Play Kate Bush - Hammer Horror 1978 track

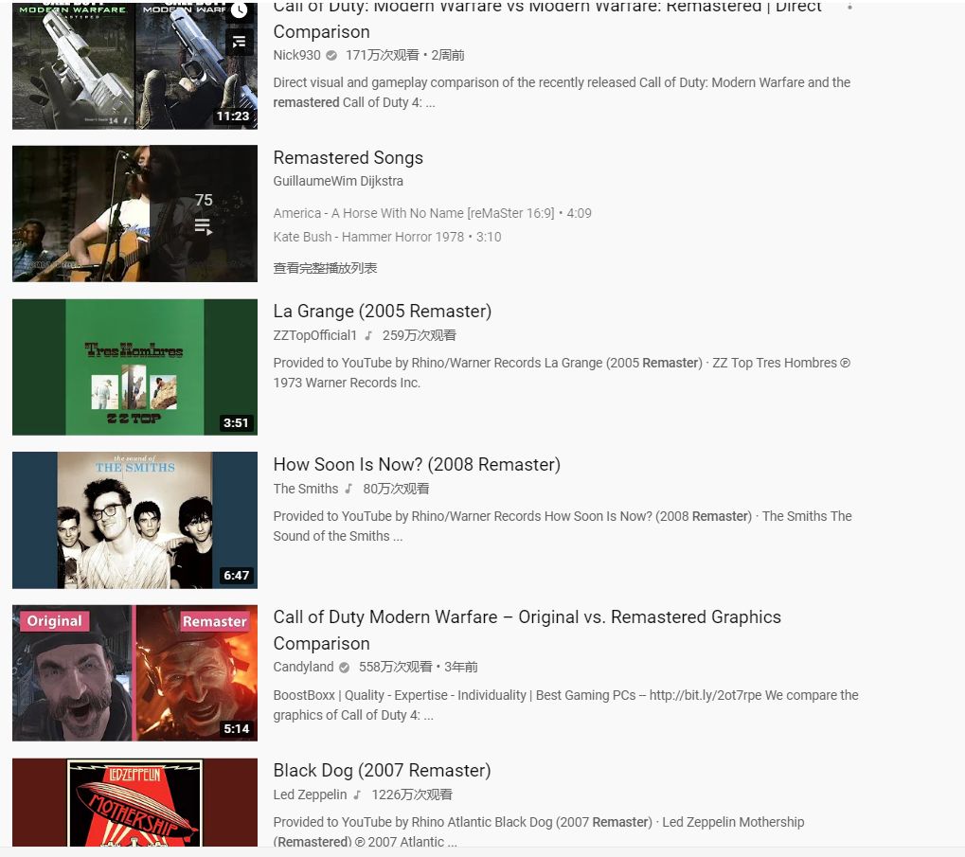[387, 237]
